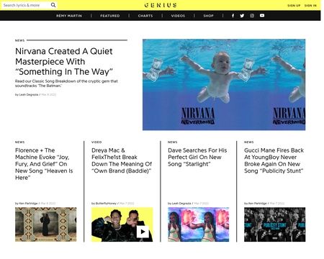Screen dimensions: 324x259
Task: Click the Florence + The Machine thumbnail
Action: click(46, 224)
